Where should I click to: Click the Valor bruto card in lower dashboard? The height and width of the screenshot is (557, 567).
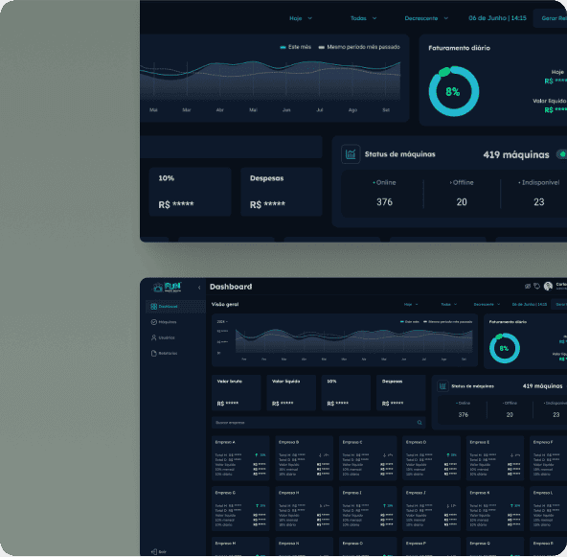click(237, 393)
